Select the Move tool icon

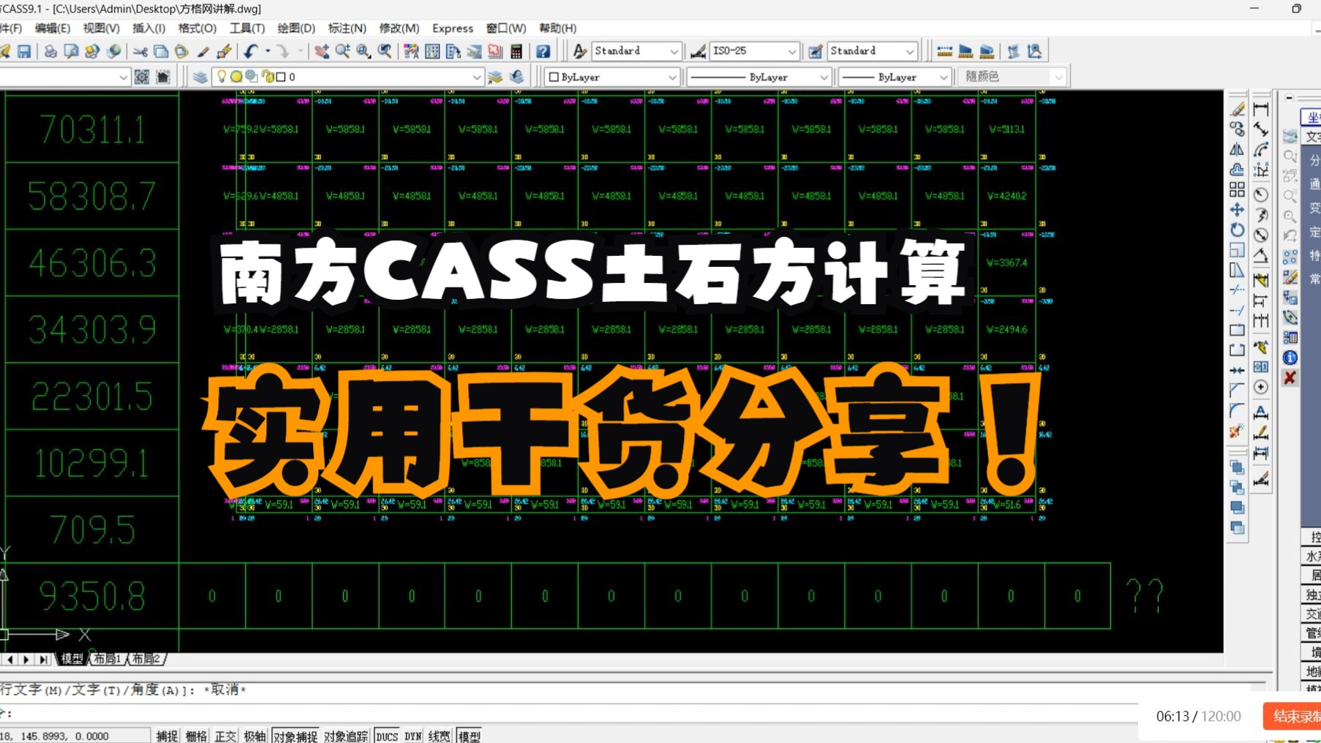click(1237, 210)
